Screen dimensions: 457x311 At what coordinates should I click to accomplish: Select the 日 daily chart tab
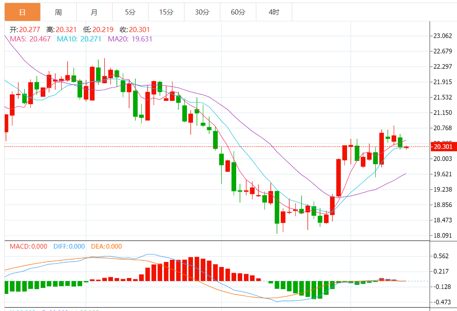22,12
